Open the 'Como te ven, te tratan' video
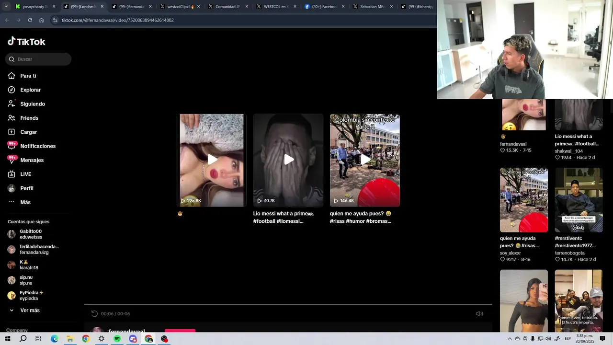The height and width of the screenshot is (345, 613). point(579,300)
